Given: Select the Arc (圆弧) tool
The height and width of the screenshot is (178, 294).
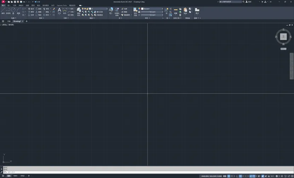Looking at the screenshot, I should 18,11.
